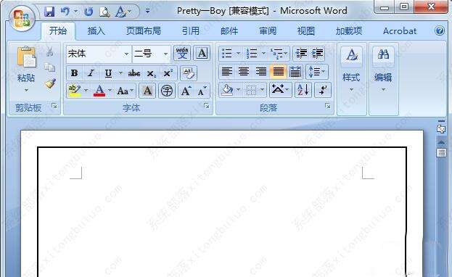This screenshot has height=277, width=452.
Task: Increase paragraph indent
Action: pyautogui.click(x=317, y=54)
